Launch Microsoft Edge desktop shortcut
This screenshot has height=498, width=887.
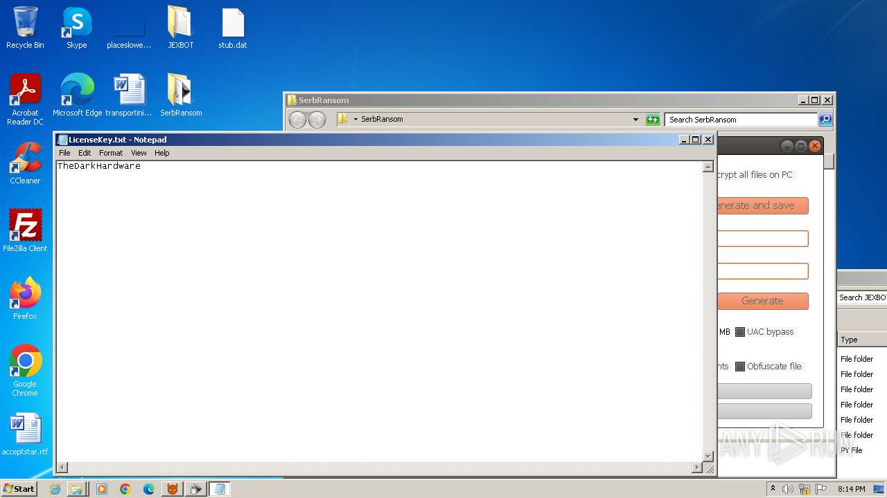pyautogui.click(x=77, y=95)
